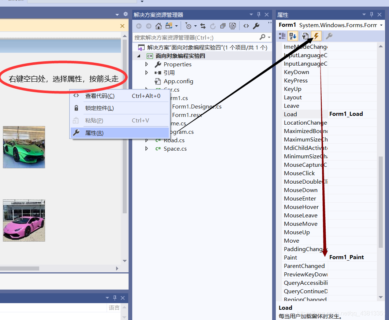Show Events lightning tab in Properties window
This screenshot has width=389, height=320.
point(316,36)
